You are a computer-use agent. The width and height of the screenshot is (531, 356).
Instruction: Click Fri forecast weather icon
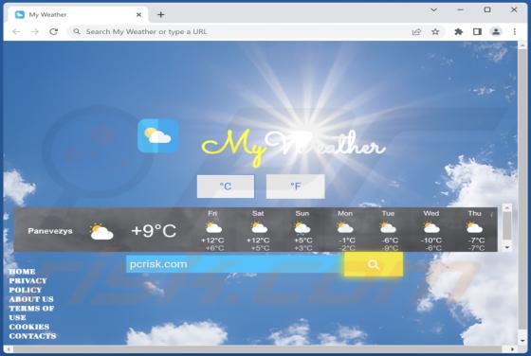point(213,227)
